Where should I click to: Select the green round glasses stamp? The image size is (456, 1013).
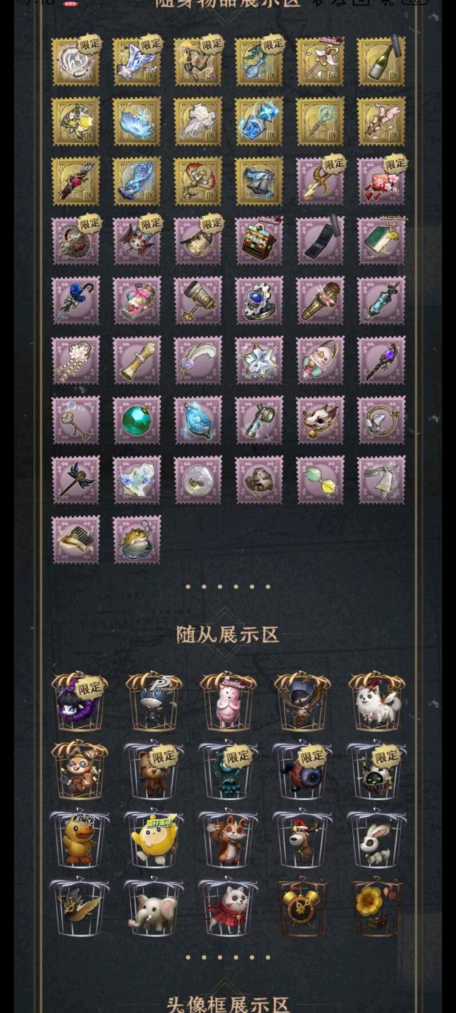320,480
